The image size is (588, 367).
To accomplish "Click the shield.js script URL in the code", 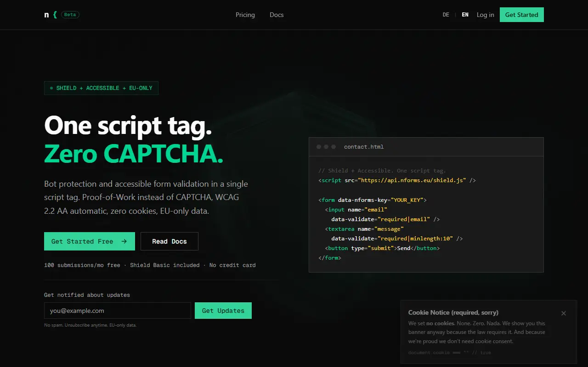I will 412,180.
